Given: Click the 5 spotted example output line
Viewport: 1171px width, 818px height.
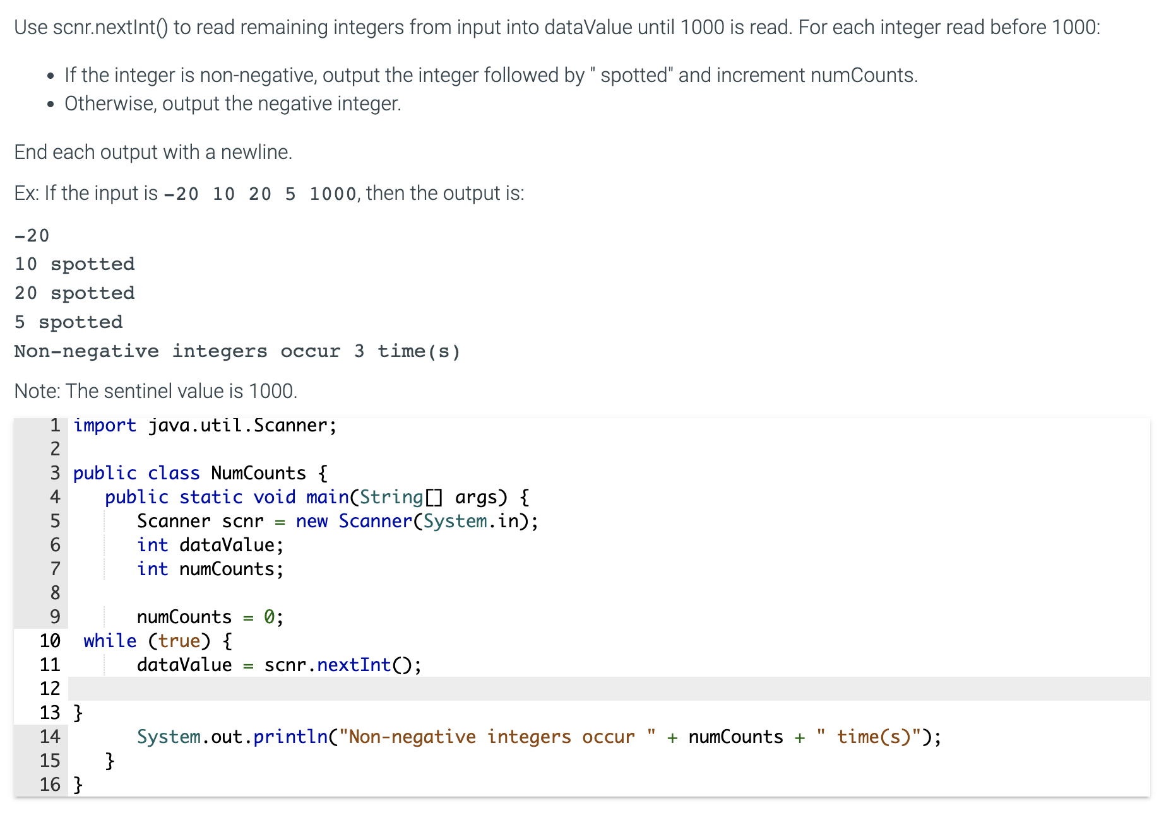Looking at the screenshot, I should [68, 322].
